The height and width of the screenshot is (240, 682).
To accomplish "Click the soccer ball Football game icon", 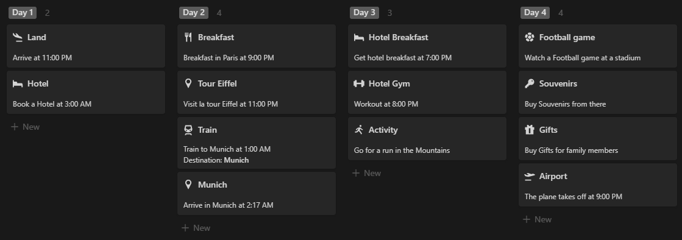I will tap(530, 37).
